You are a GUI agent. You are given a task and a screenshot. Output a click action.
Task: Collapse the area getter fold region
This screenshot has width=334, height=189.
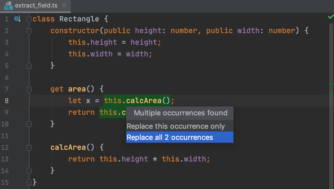pyautogui.click(x=29, y=89)
